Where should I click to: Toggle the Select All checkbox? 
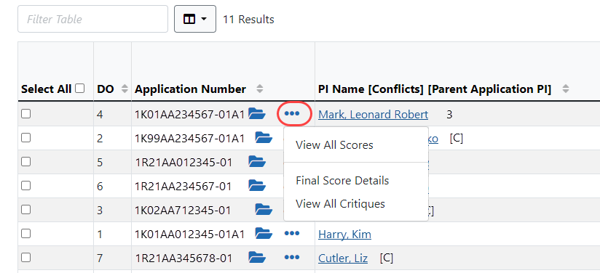pyautogui.click(x=79, y=89)
